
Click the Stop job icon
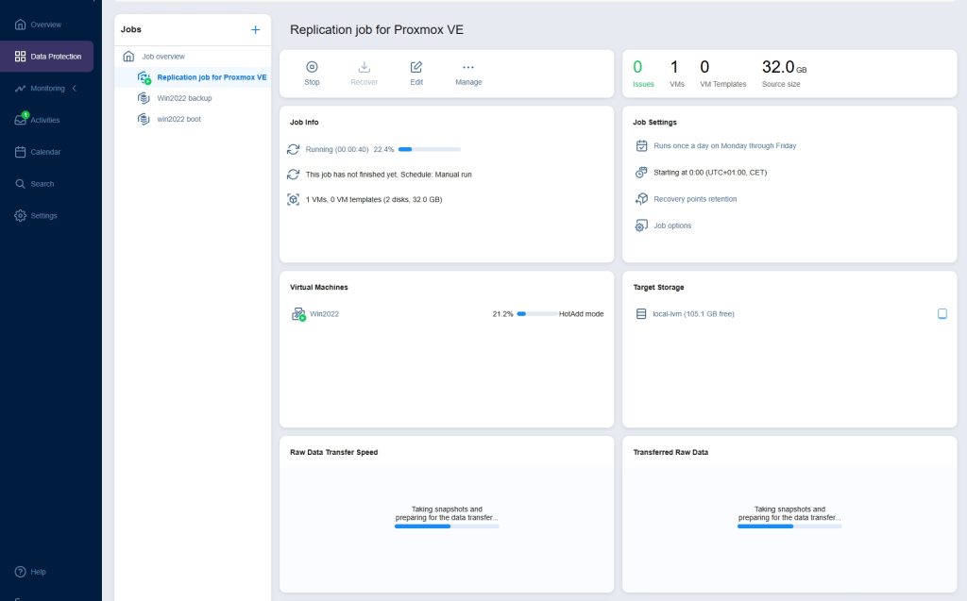coord(312,67)
